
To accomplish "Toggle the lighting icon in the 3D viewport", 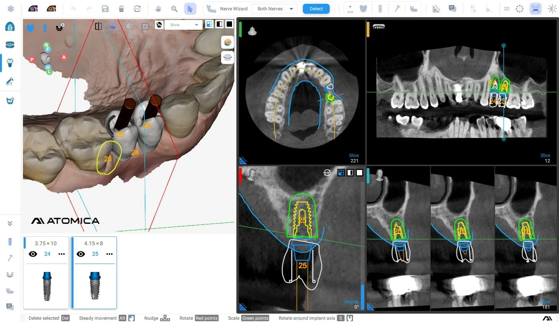I will (x=129, y=26).
